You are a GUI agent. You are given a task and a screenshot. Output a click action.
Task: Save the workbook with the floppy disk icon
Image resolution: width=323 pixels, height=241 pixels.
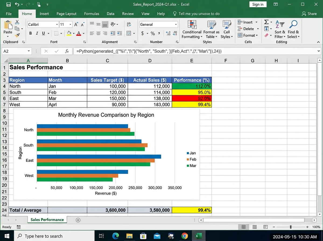(x=8, y=4)
